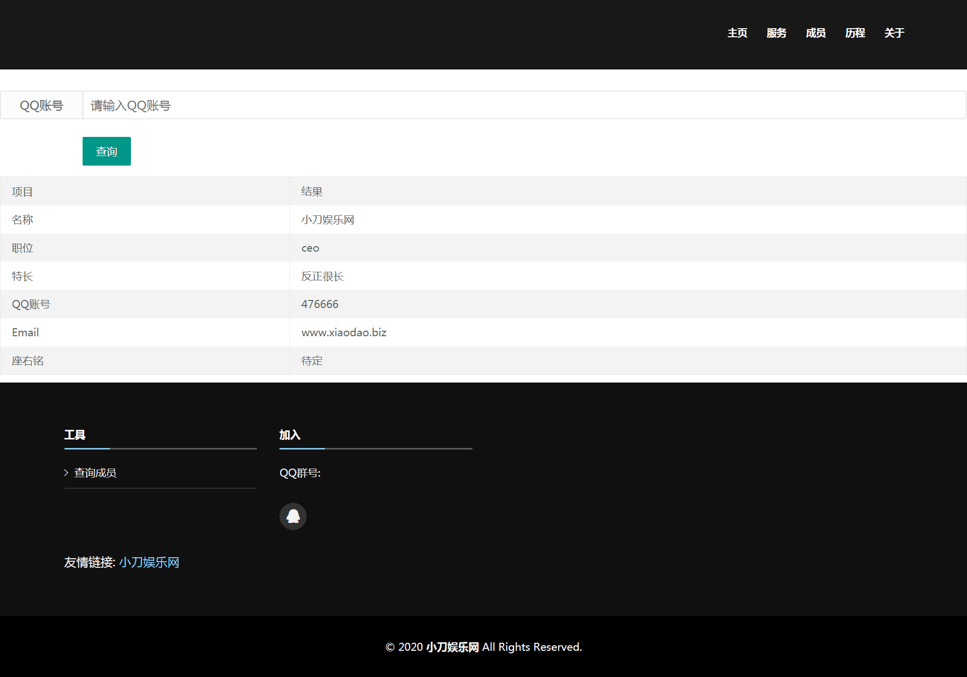The image size is (967, 677).
Task: Select the 历程 navigation item
Action: pos(855,33)
